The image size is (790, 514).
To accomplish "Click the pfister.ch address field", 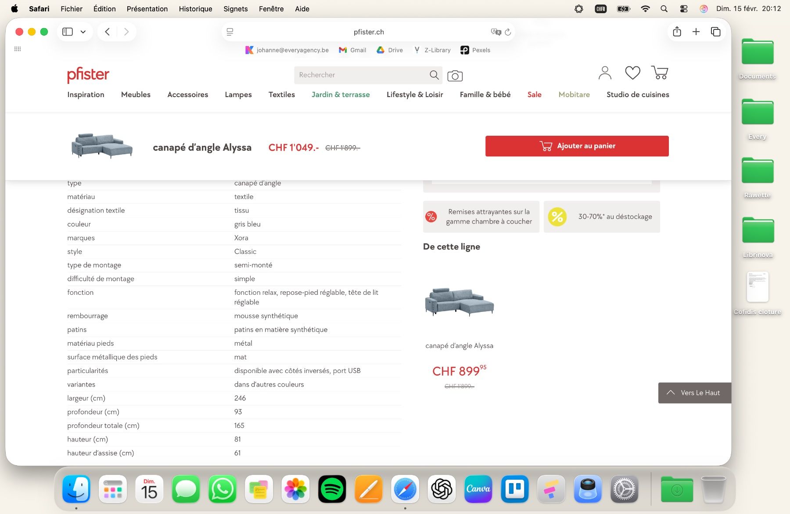I will click(x=368, y=32).
